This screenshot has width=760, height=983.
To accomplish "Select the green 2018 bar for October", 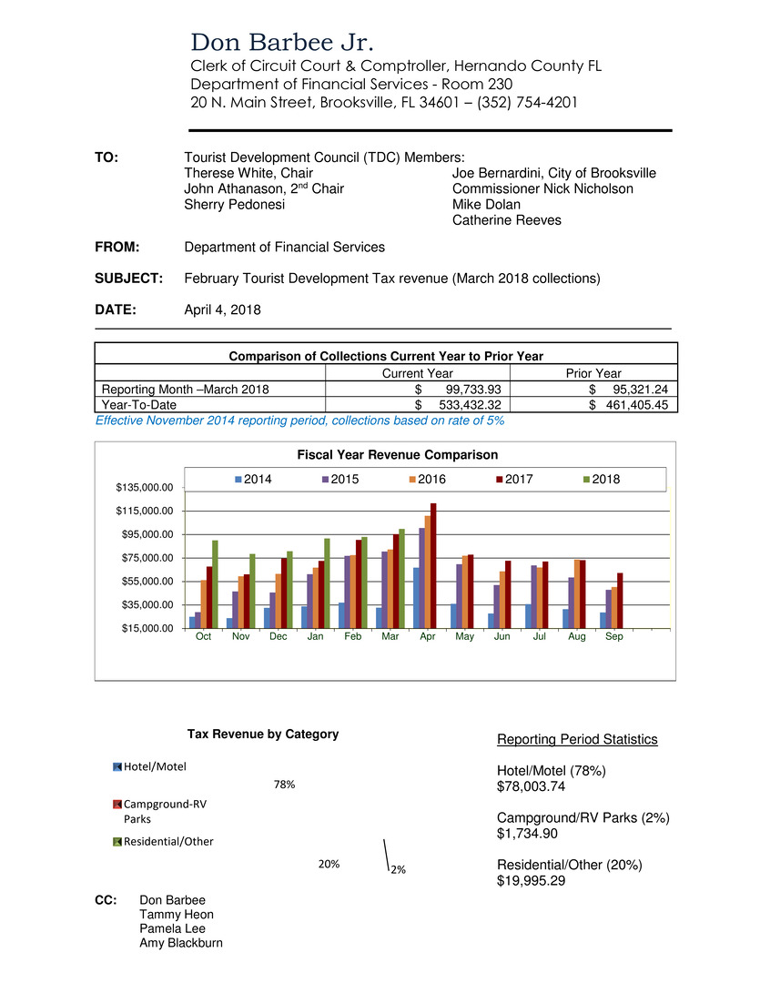I will (215, 583).
